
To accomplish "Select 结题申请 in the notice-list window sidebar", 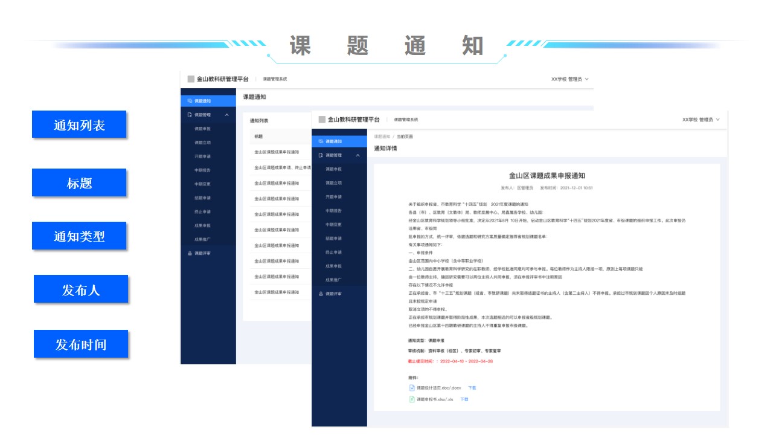I will point(202,198).
